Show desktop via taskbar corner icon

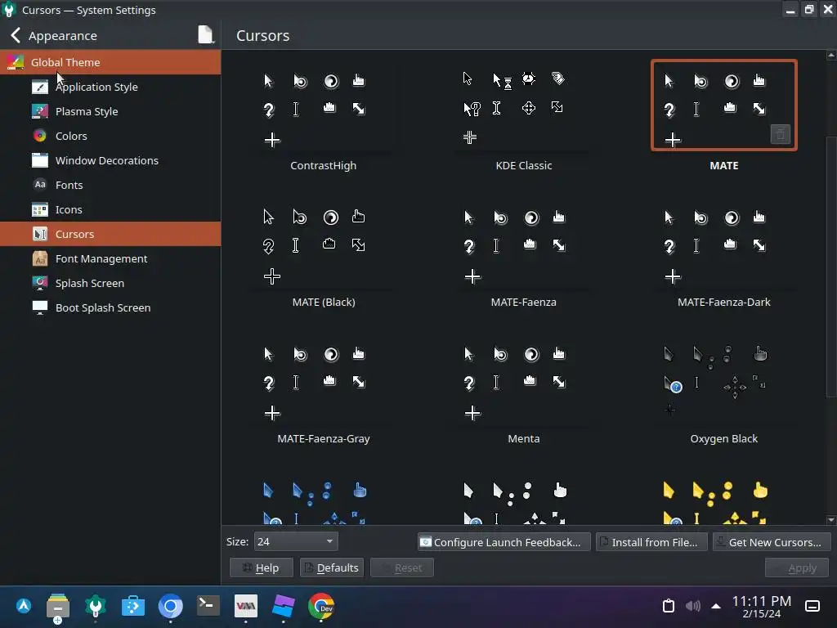[812, 606]
